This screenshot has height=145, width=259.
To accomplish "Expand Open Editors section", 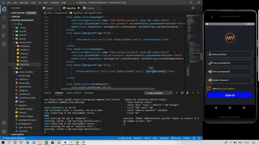I will pos(24,13).
